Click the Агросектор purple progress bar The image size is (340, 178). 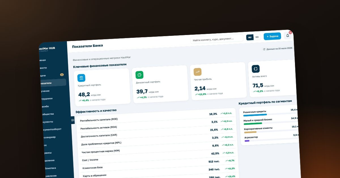[x=247, y=140]
